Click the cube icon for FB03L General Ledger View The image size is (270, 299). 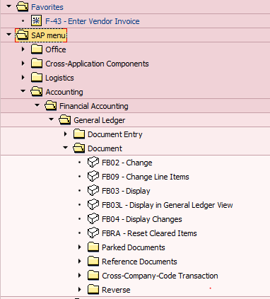point(93,205)
